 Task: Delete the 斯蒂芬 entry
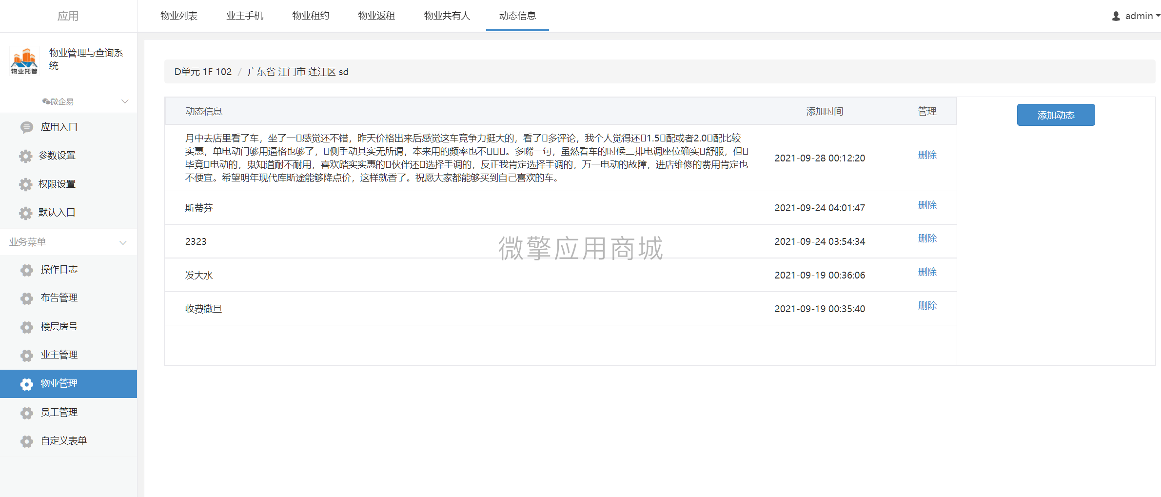(x=927, y=205)
